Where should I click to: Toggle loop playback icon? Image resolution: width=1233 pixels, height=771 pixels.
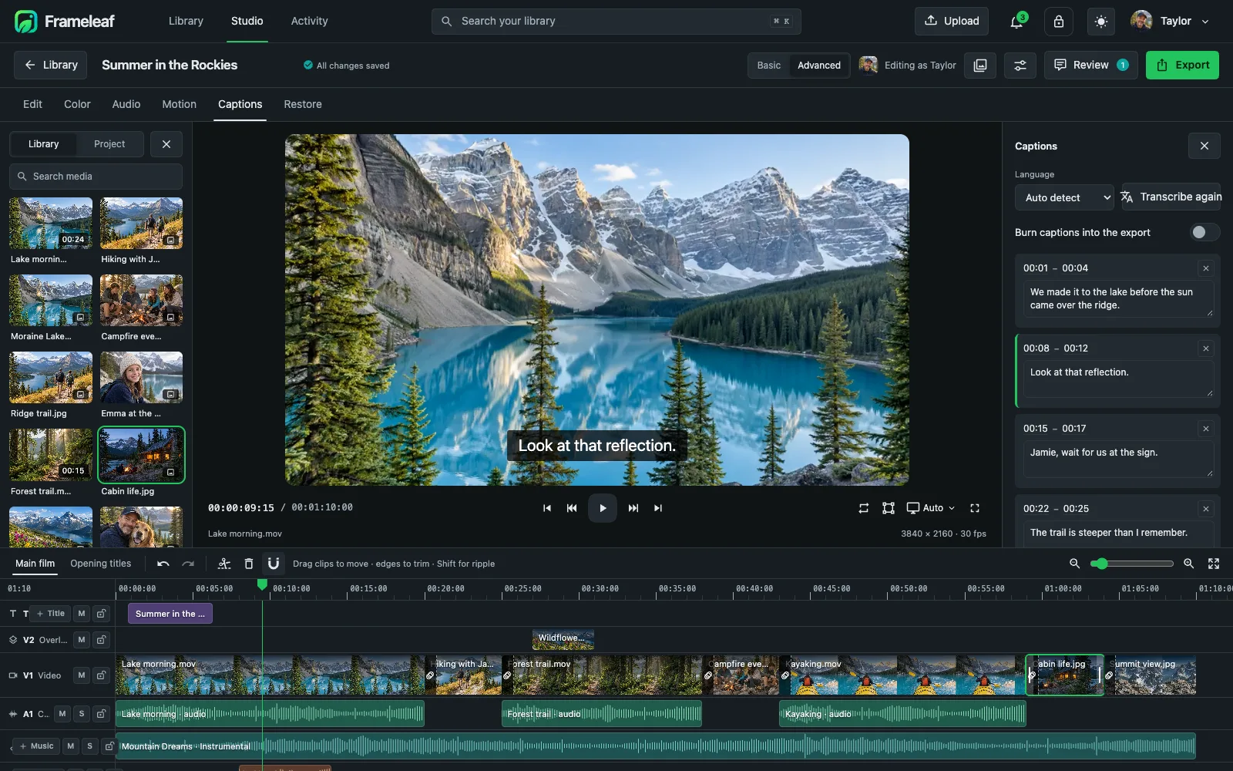tap(864, 508)
